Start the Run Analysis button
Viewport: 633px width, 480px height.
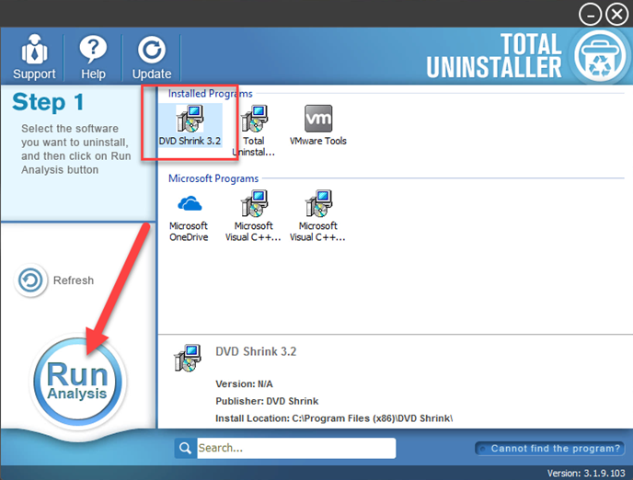coord(77,382)
